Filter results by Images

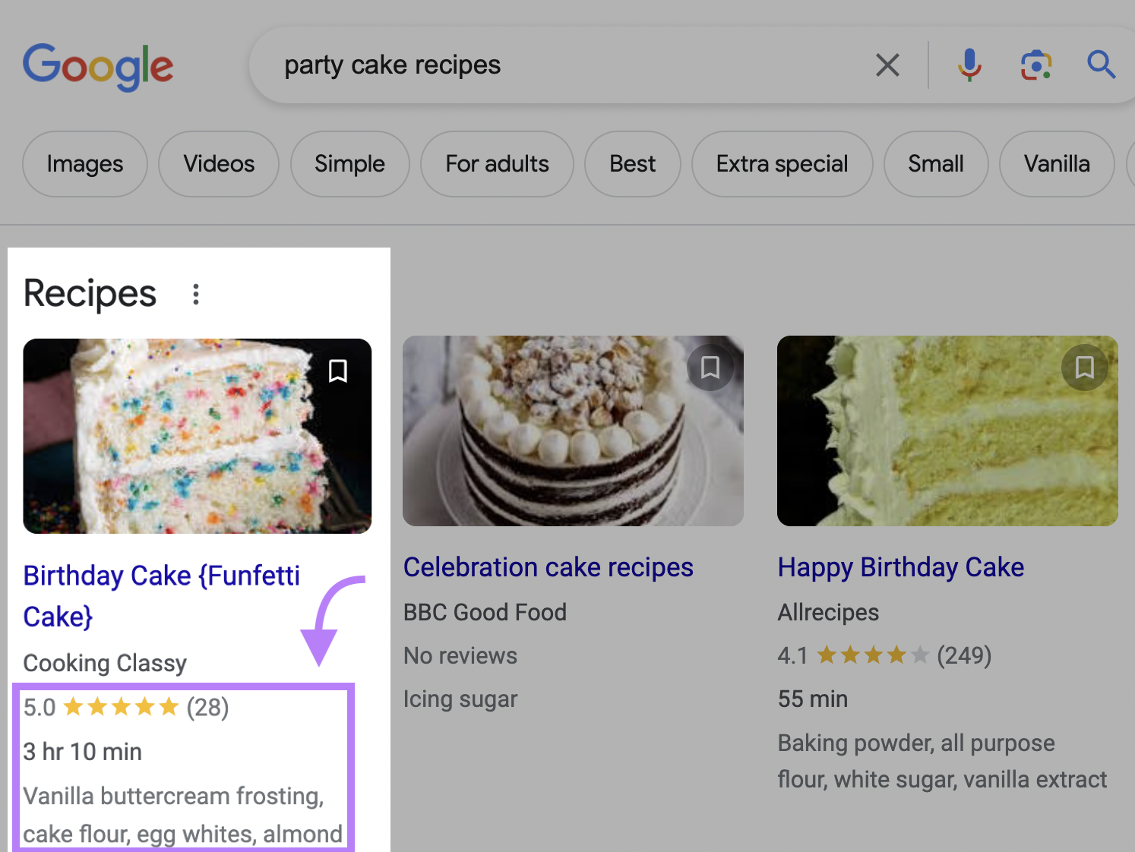pyautogui.click(x=85, y=164)
